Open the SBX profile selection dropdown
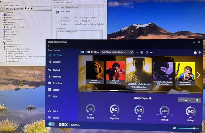 click(x=117, y=52)
